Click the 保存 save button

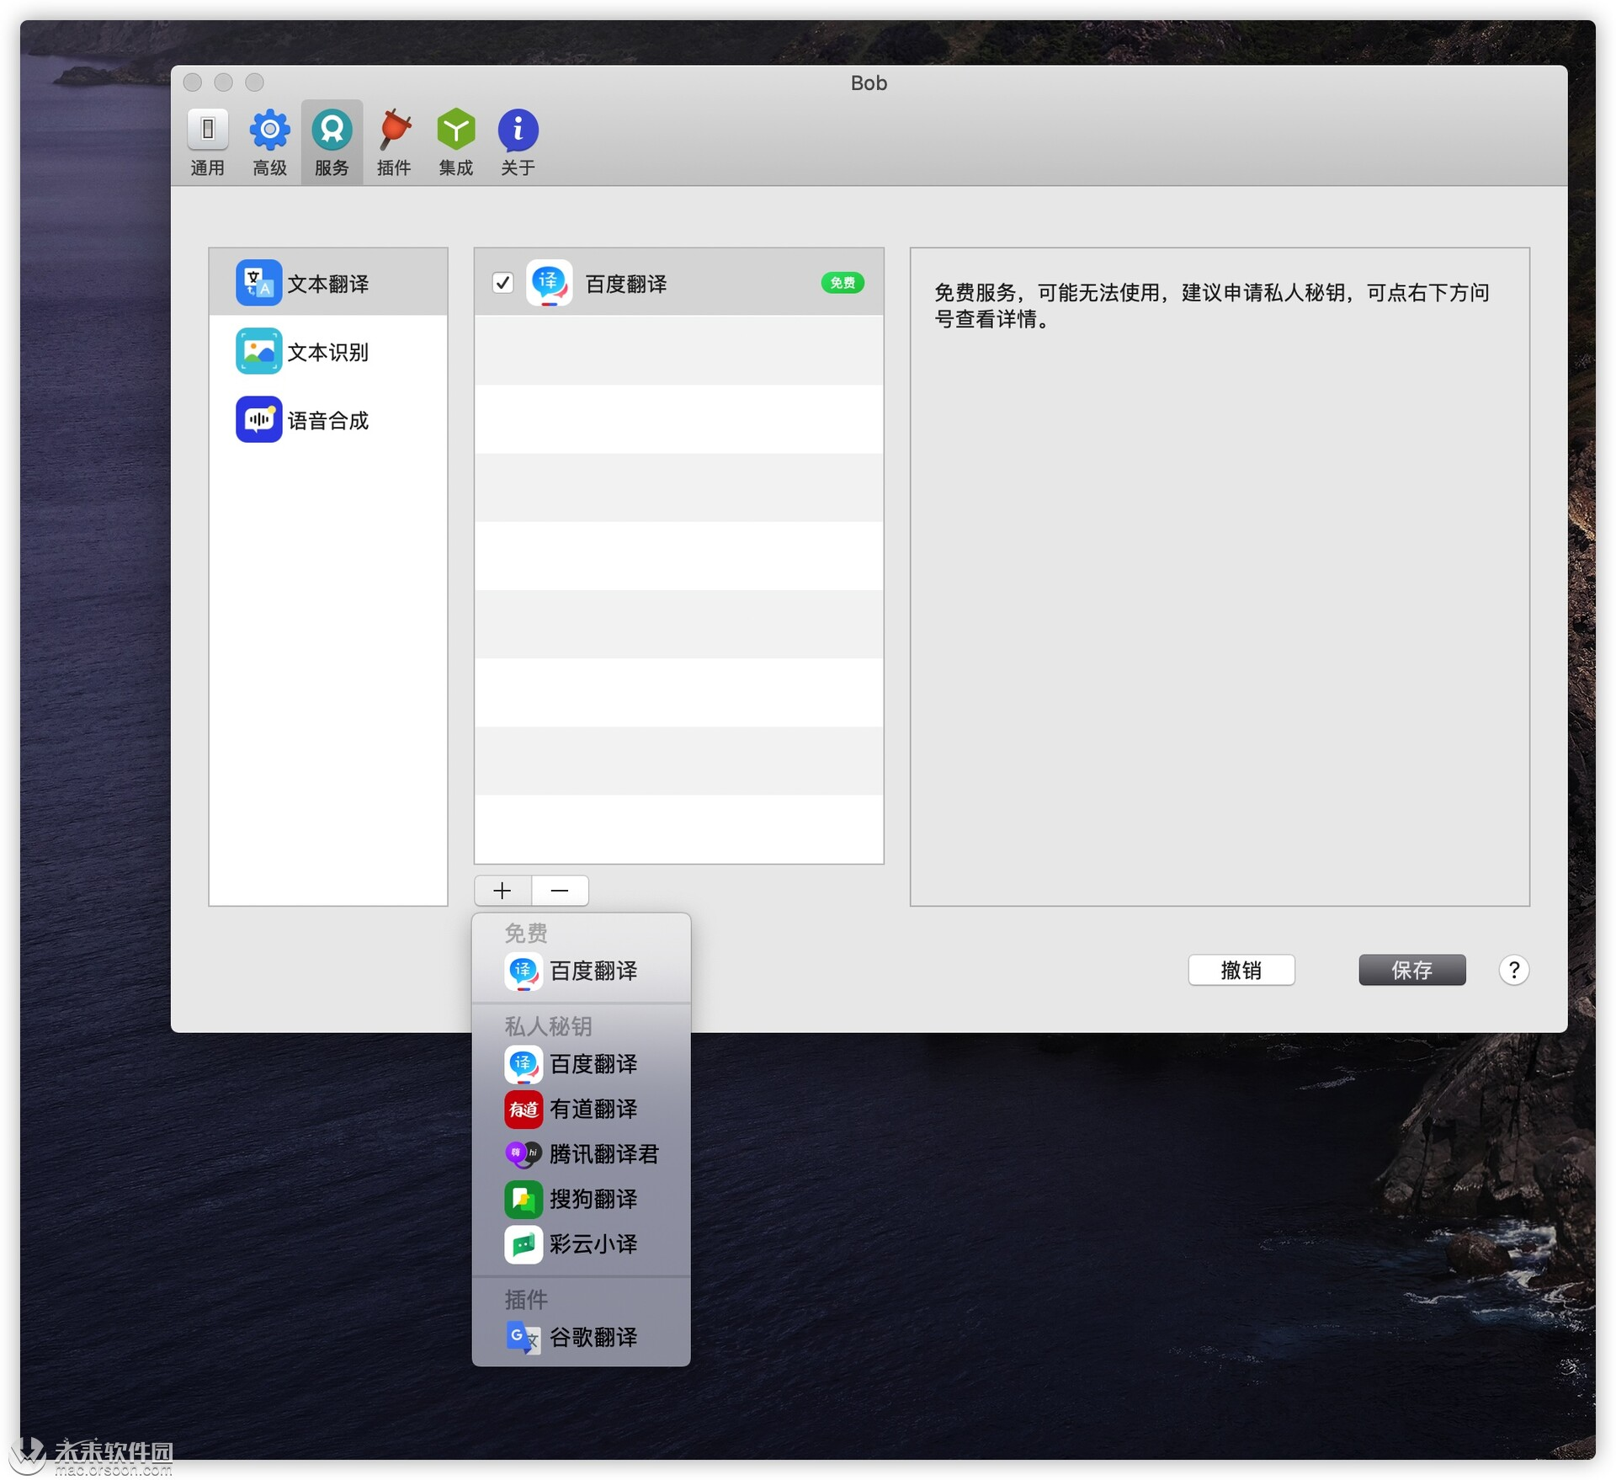pos(1411,970)
